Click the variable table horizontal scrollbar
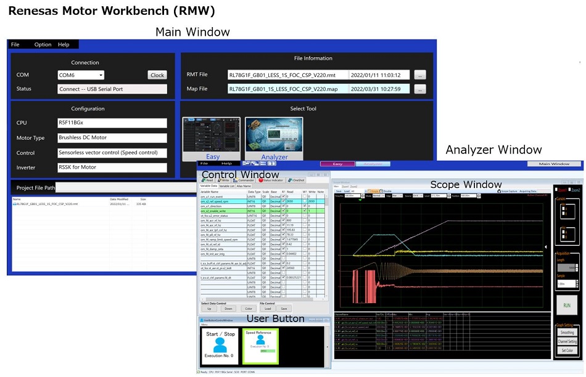 pos(262,299)
